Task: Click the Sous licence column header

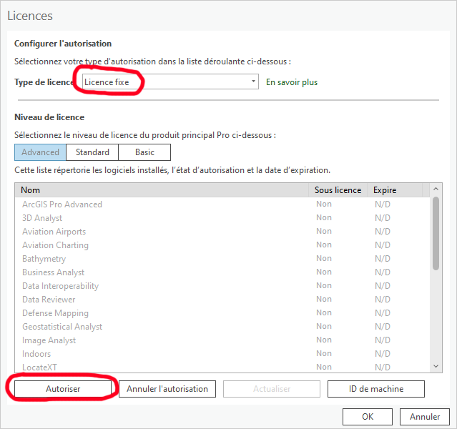Action: click(x=338, y=190)
